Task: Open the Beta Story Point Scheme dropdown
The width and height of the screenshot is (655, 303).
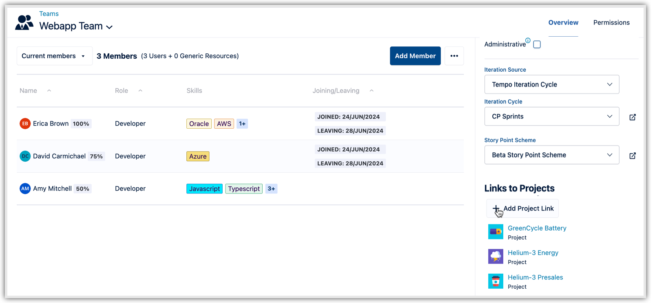Action: click(551, 155)
